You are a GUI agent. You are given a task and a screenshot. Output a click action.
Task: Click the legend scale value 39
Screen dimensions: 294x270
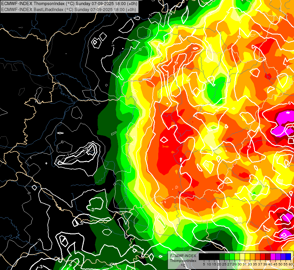click(265, 264)
